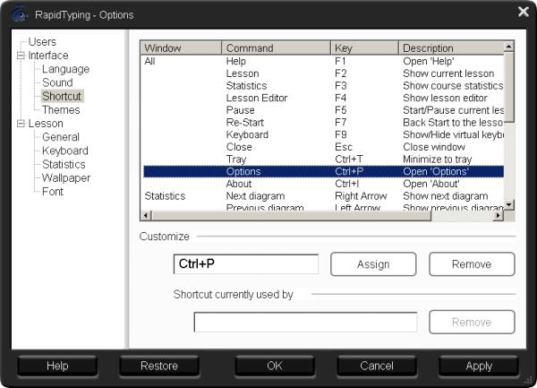Apply the changes with Apply button

(479, 366)
